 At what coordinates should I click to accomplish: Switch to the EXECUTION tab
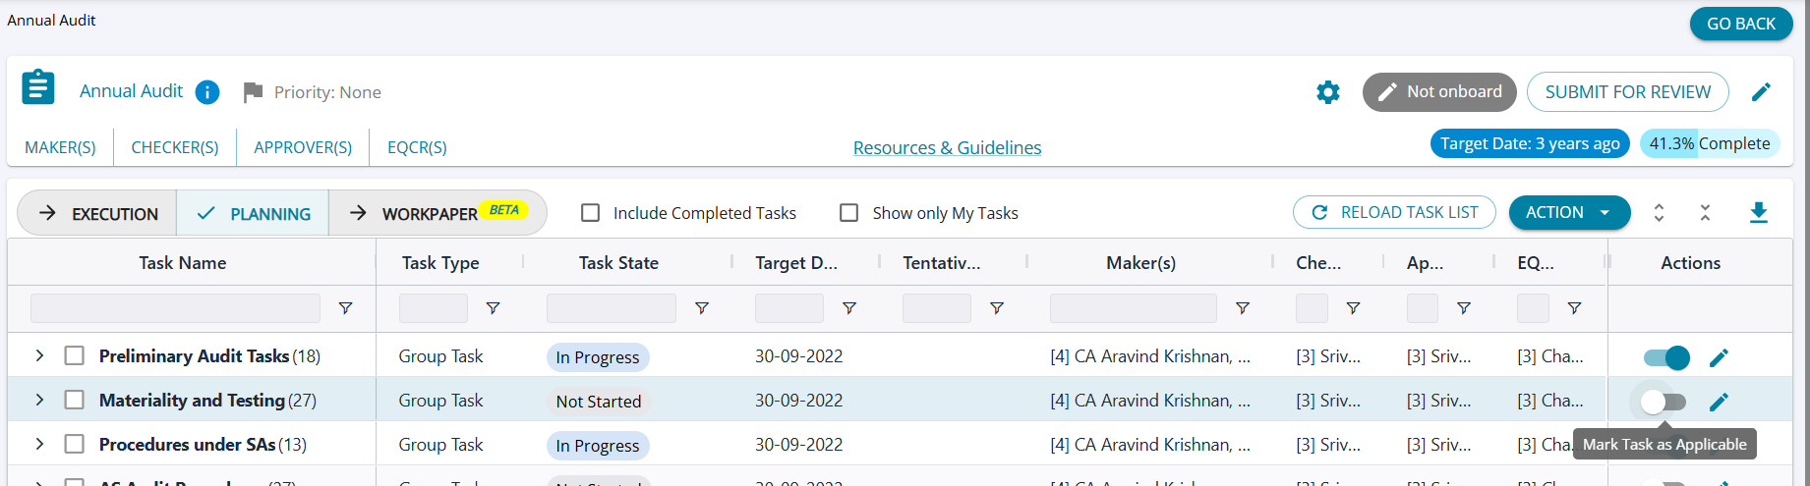(x=98, y=214)
